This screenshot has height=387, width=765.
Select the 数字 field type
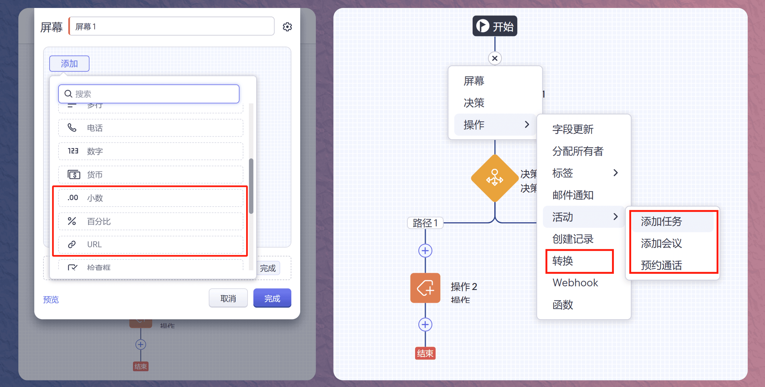(x=151, y=151)
